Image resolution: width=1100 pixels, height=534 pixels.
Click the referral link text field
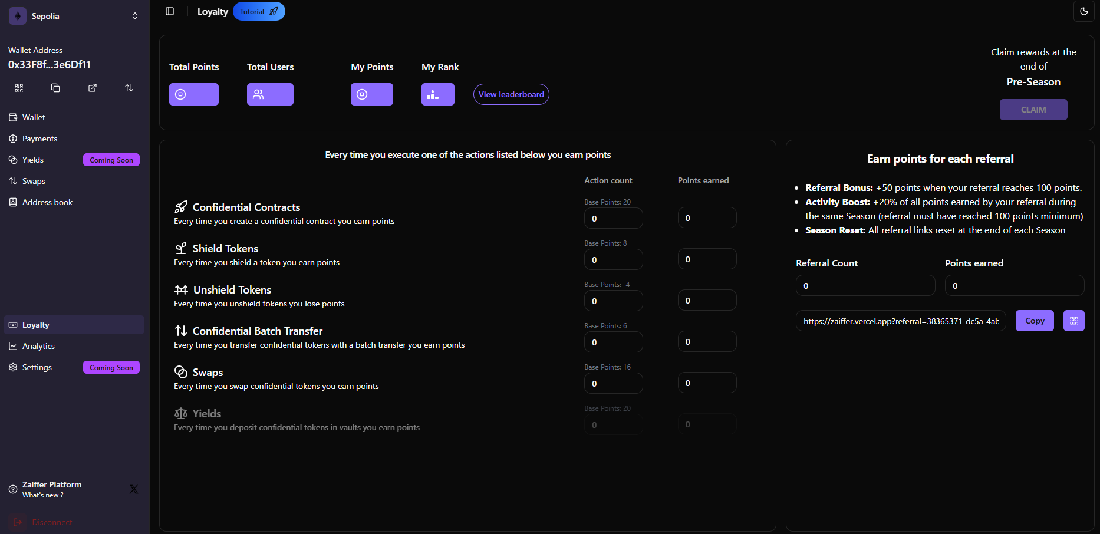coord(900,321)
